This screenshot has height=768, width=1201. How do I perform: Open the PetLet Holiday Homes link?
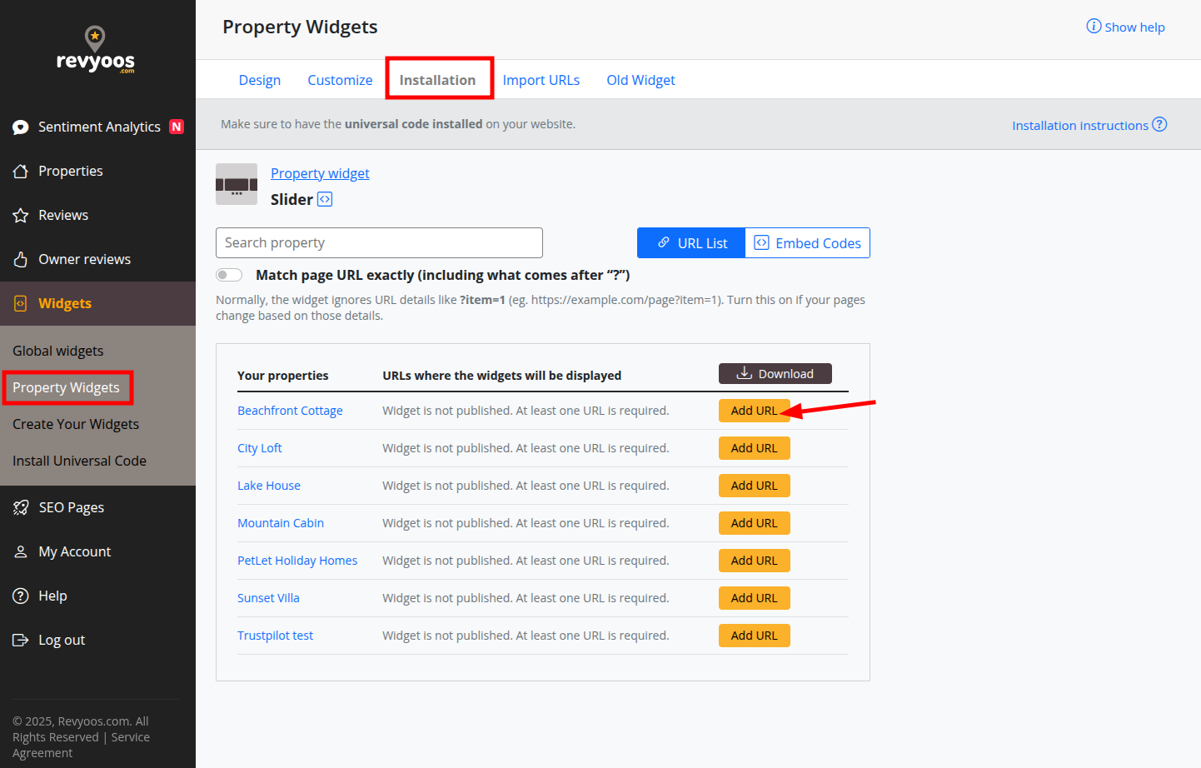(297, 561)
